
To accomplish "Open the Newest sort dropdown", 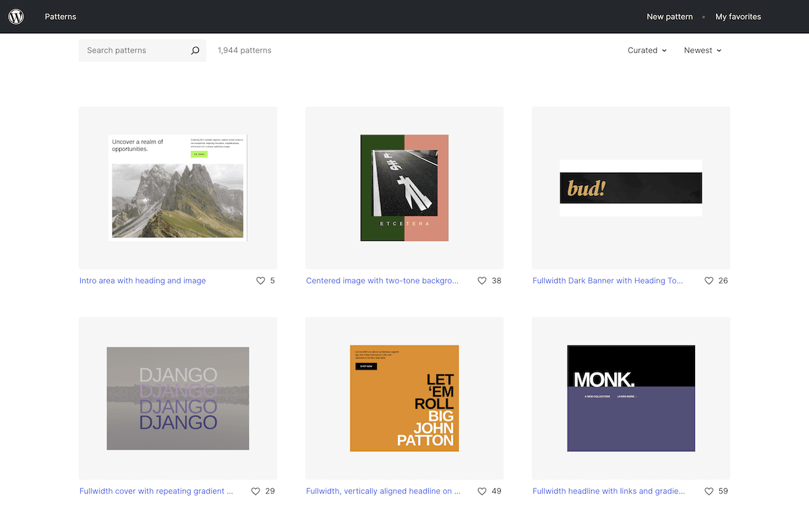I will coord(702,50).
